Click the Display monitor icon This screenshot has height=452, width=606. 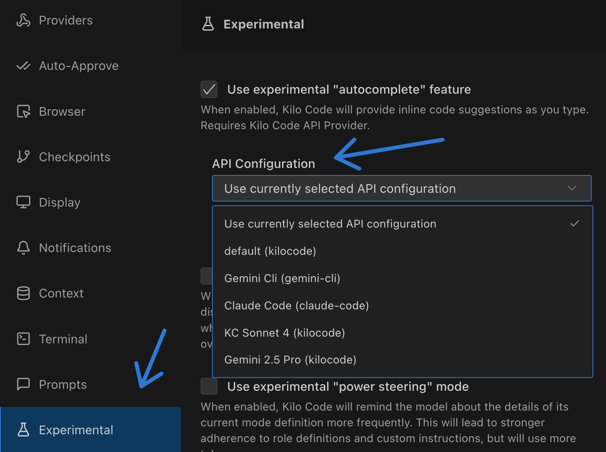23,202
